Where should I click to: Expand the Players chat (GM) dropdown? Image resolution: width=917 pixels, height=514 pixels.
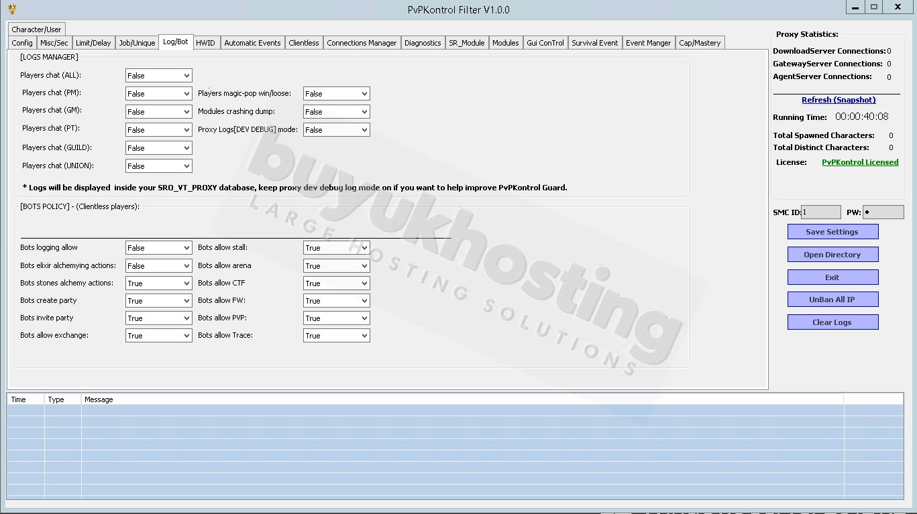(158, 112)
